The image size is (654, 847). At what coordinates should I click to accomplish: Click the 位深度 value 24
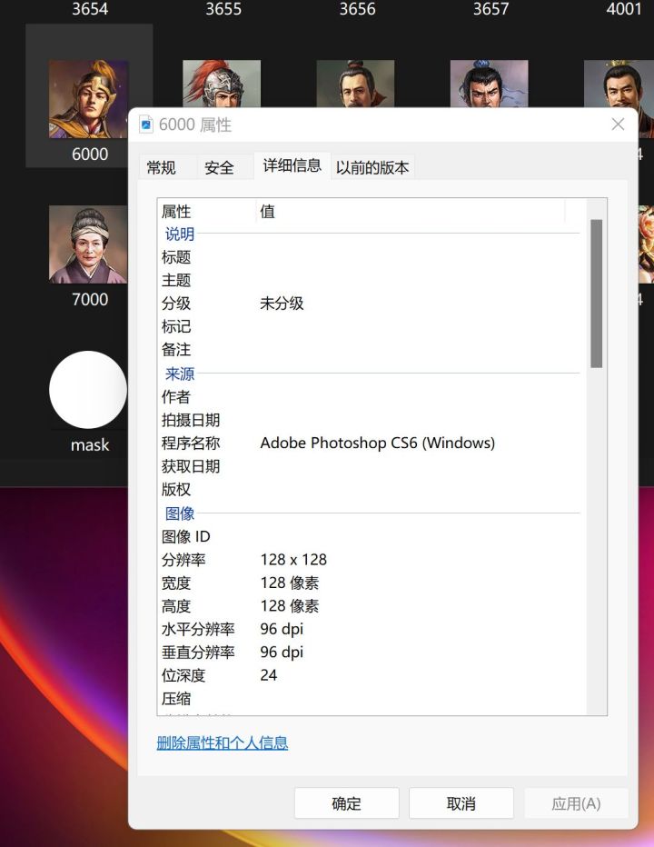pyautogui.click(x=268, y=675)
